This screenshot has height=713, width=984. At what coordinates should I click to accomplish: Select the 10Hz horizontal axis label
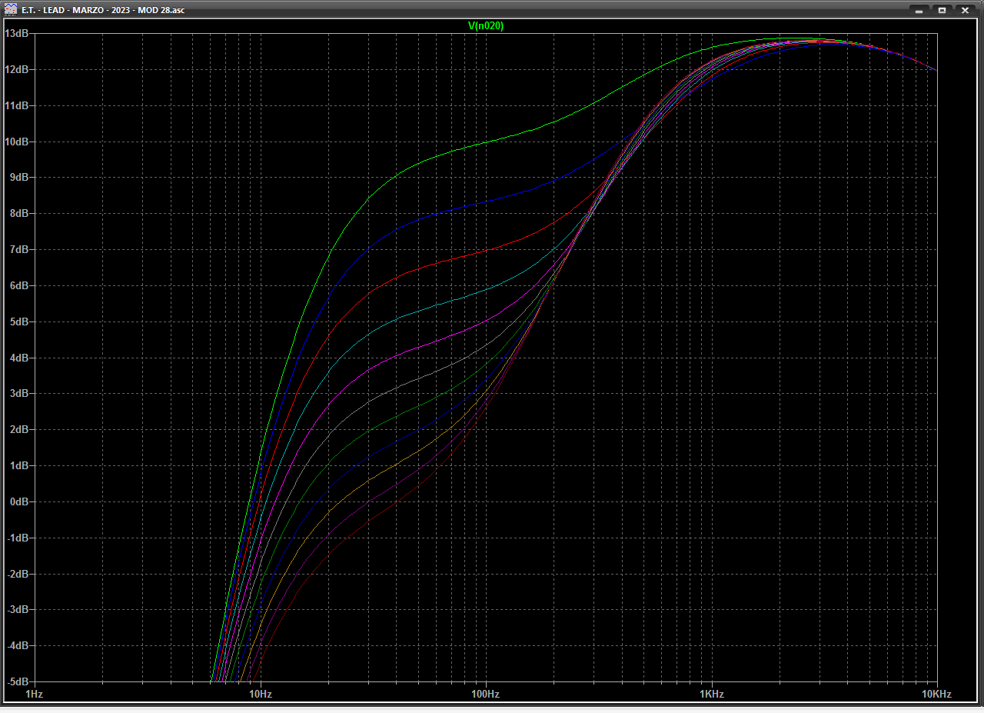[x=260, y=694]
